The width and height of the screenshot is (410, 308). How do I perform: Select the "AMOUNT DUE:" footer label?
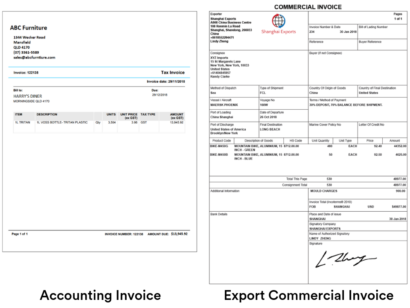tap(158, 234)
